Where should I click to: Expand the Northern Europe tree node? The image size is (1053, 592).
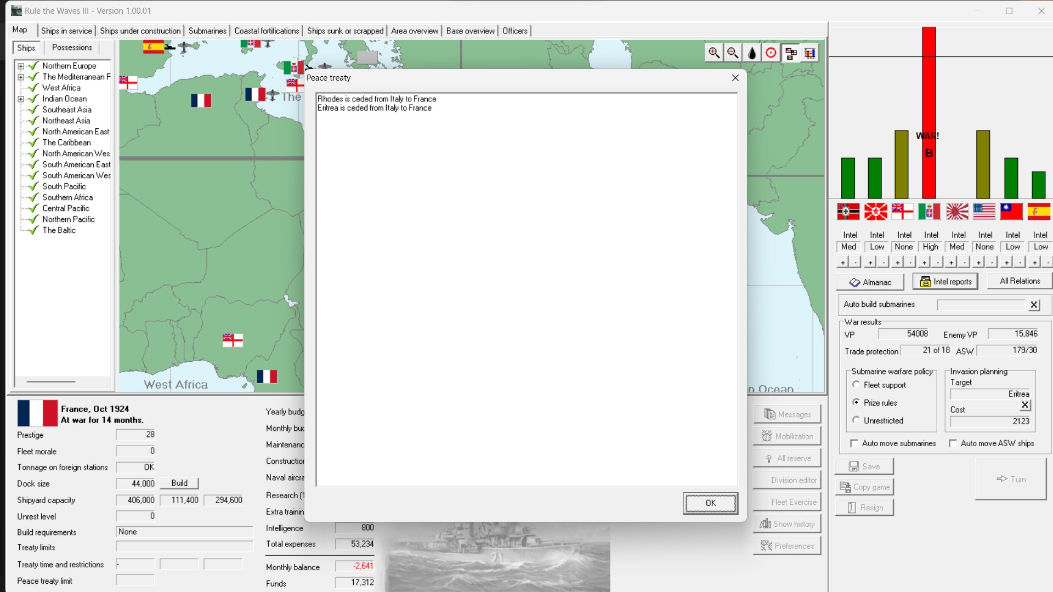coord(21,66)
